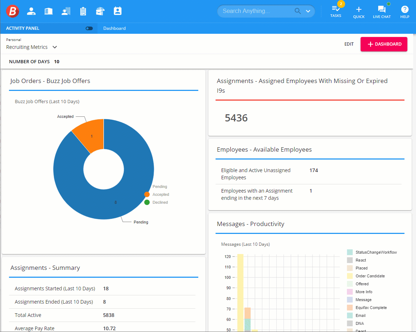Click the red B home logo
Image resolution: width=416 pixels, height=332 pixels.
click(x=13, y=11)
